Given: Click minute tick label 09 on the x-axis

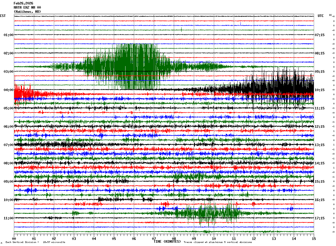Looking at the screenshot, I should [x=194, y=239].
